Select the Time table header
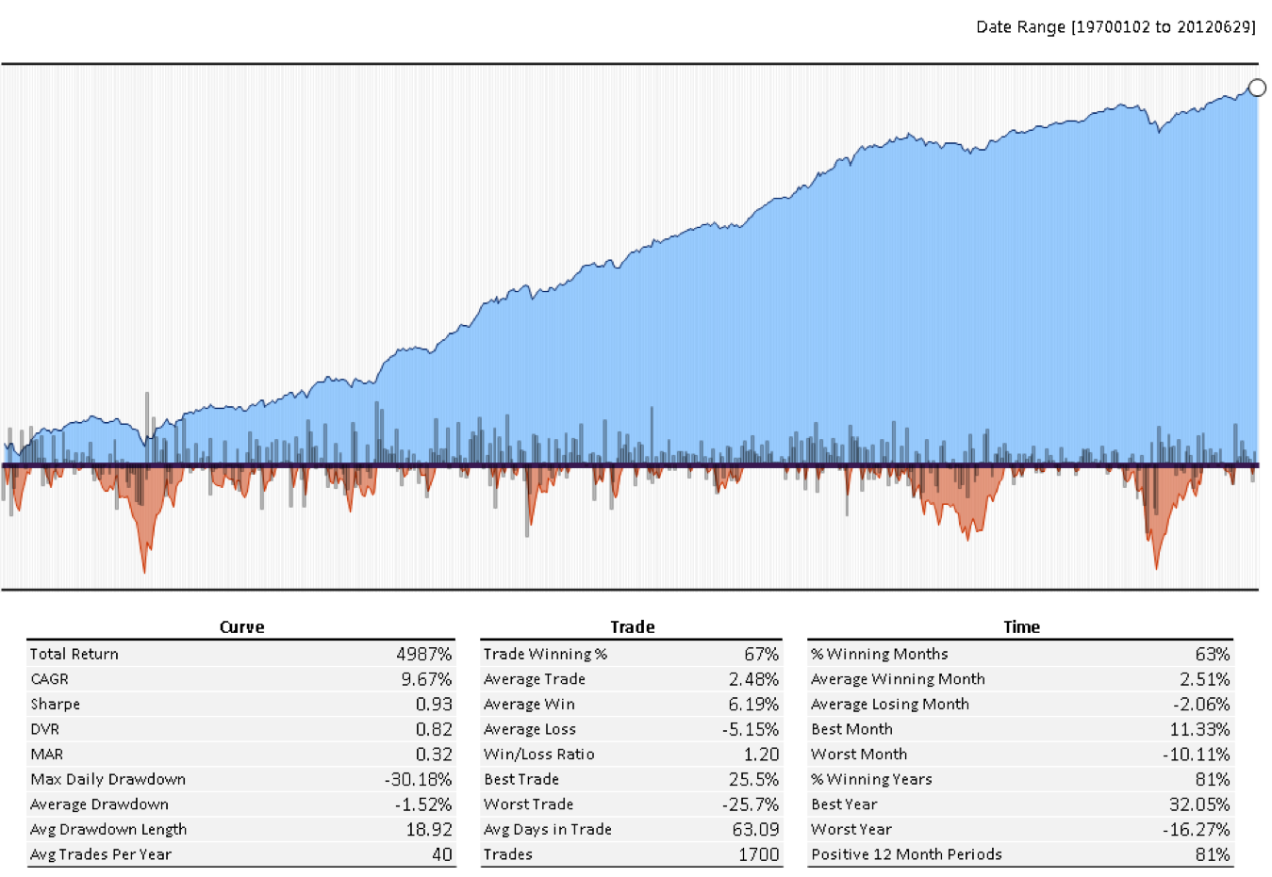The height and width of the screenshot is (877, 1272). click(x=1022, y=626)
